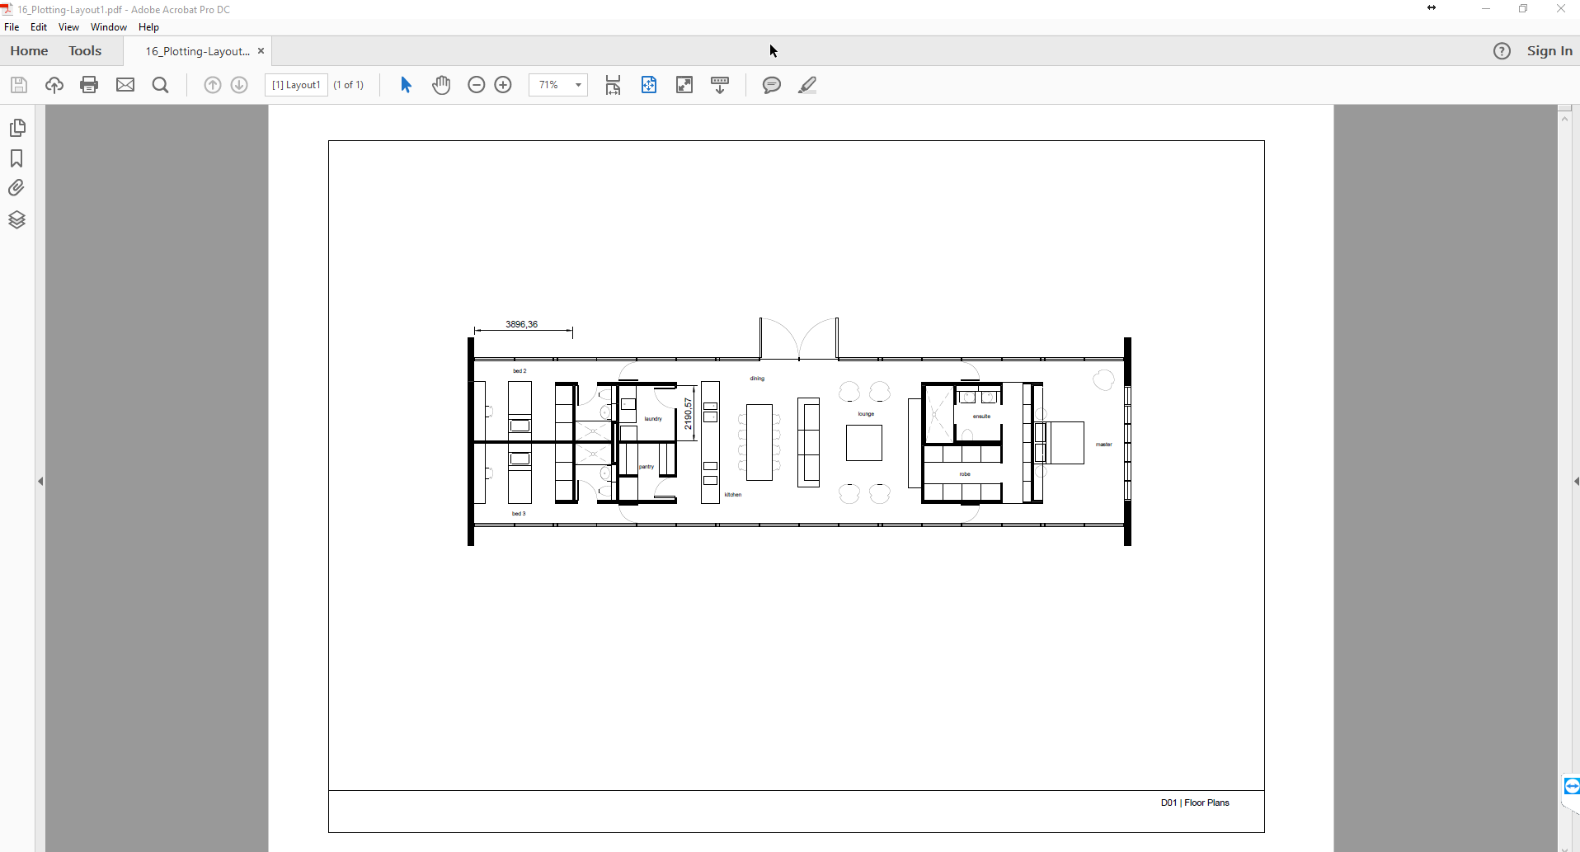This screenshot has height=852, width=1580.
Task: Show the Attachments panel
Action: click(x=18, y=187)
